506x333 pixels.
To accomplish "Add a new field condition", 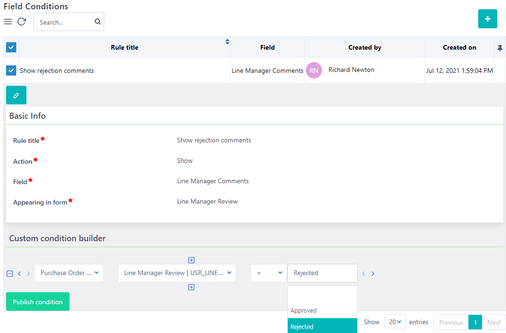I will tap(487, 19).
